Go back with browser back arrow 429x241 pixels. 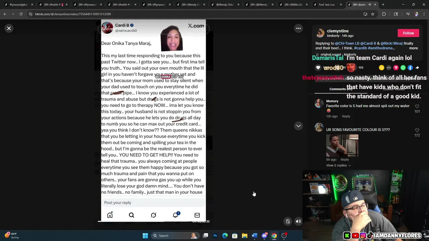(5, 14)
